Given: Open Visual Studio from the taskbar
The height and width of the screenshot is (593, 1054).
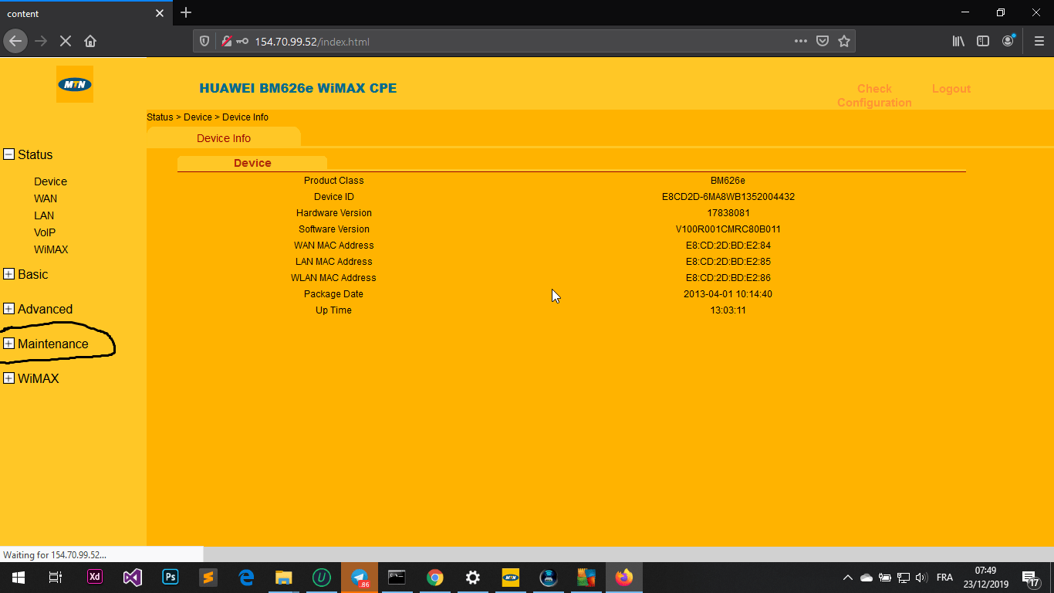Looking at the screenshot, I should (133, 577).
